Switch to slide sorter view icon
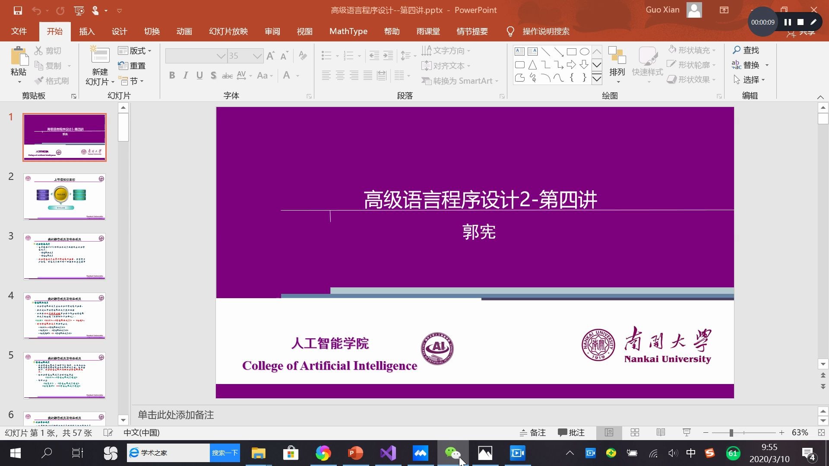Screen dimensions: 829x466 click(635, 432)
